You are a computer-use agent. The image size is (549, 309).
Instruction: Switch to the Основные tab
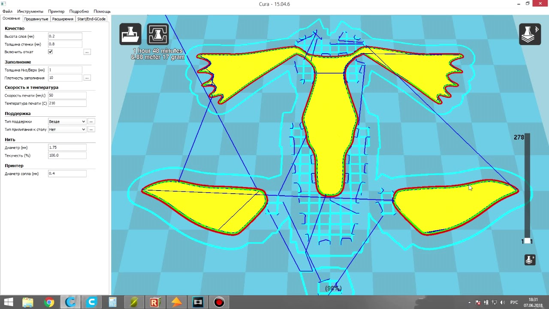click(11, 19)
